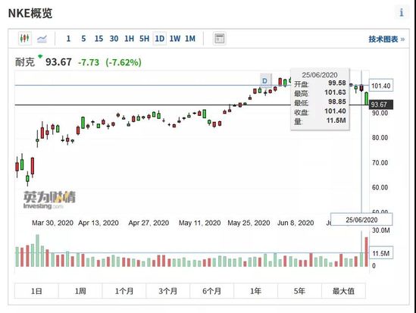The width and height of the screenshot is (416, 313).
Task: Set interval to 1 minute
Action: [68, 39]
